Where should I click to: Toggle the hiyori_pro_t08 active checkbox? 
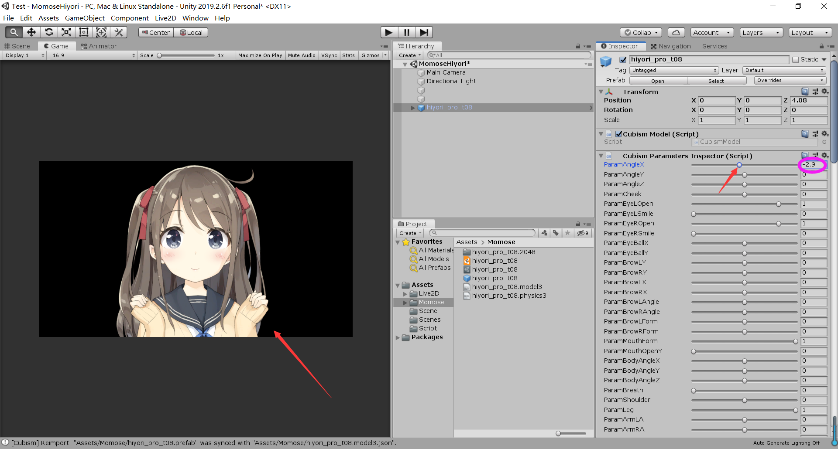coord(623,60)
